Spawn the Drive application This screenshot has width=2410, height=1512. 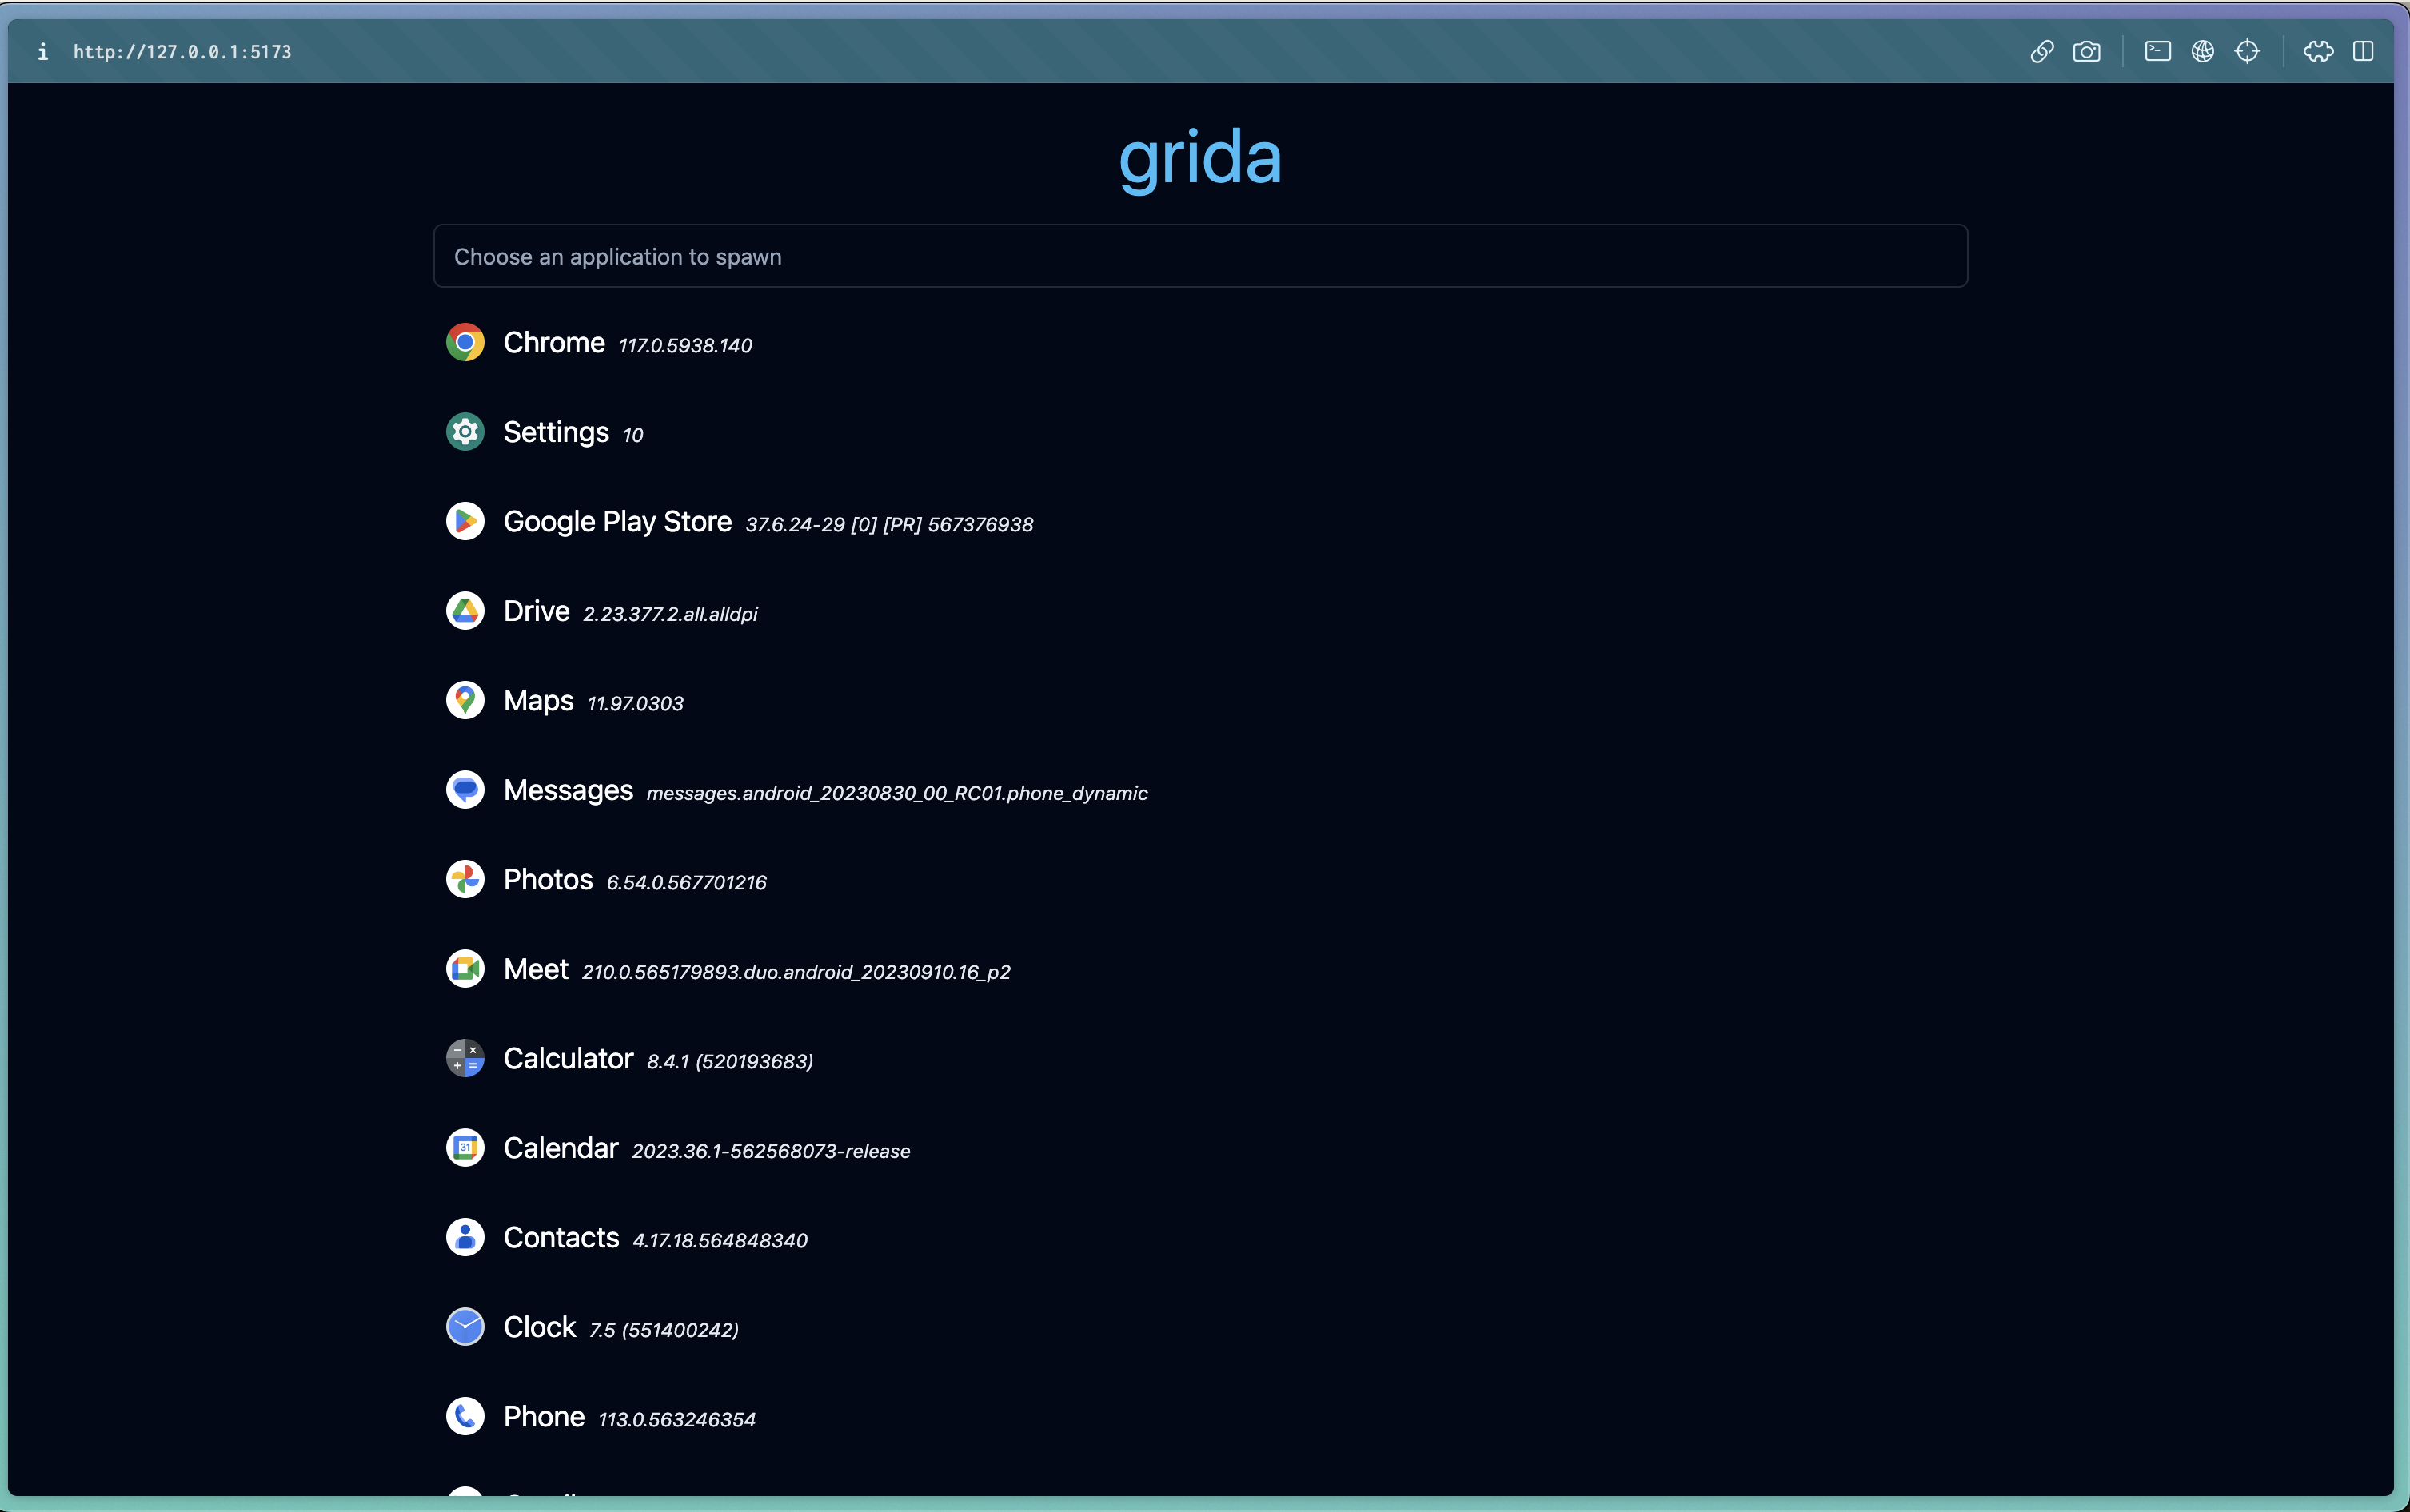click(537, 611)
